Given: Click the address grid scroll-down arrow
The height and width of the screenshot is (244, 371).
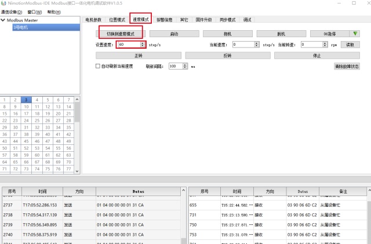Looking at the screenshot, I should [77, 172].
